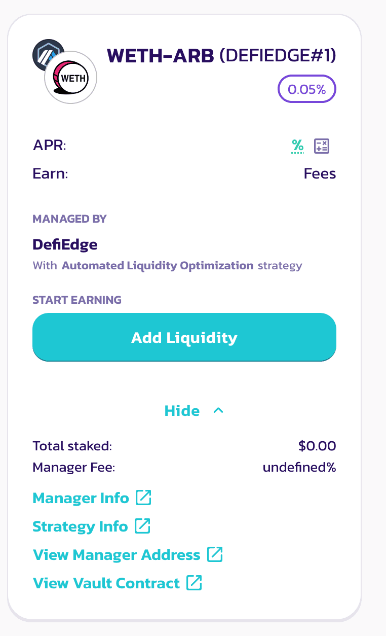Open the Manager Info link text
This screenshot has width=386, height=636.
coord(81,498)
